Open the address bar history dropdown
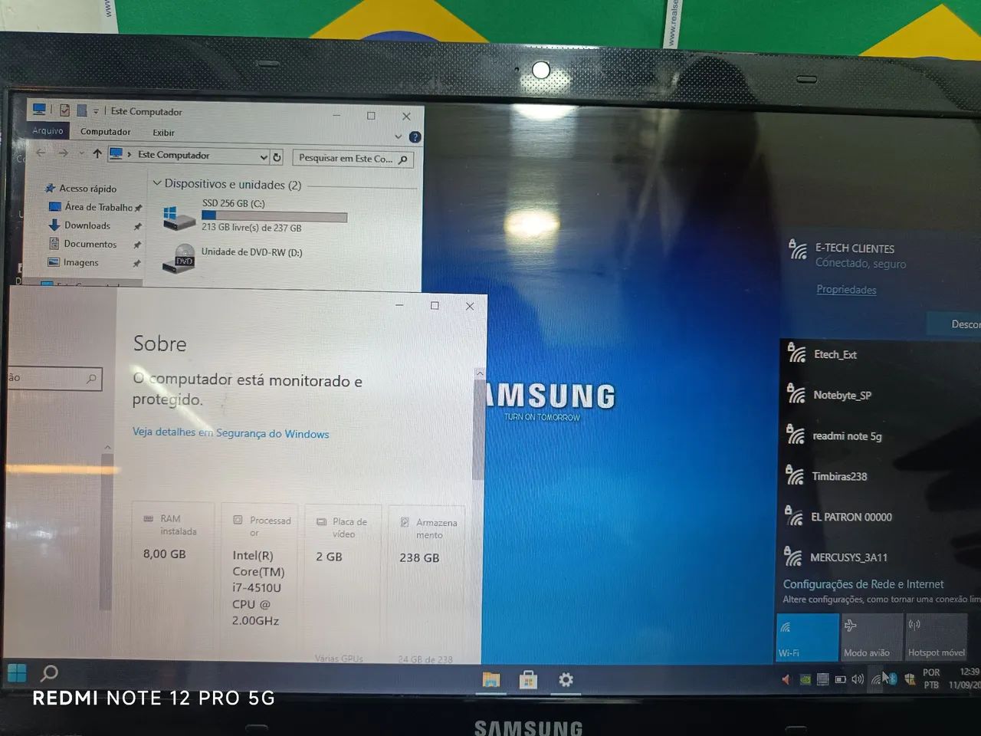 tap(264, 157)
